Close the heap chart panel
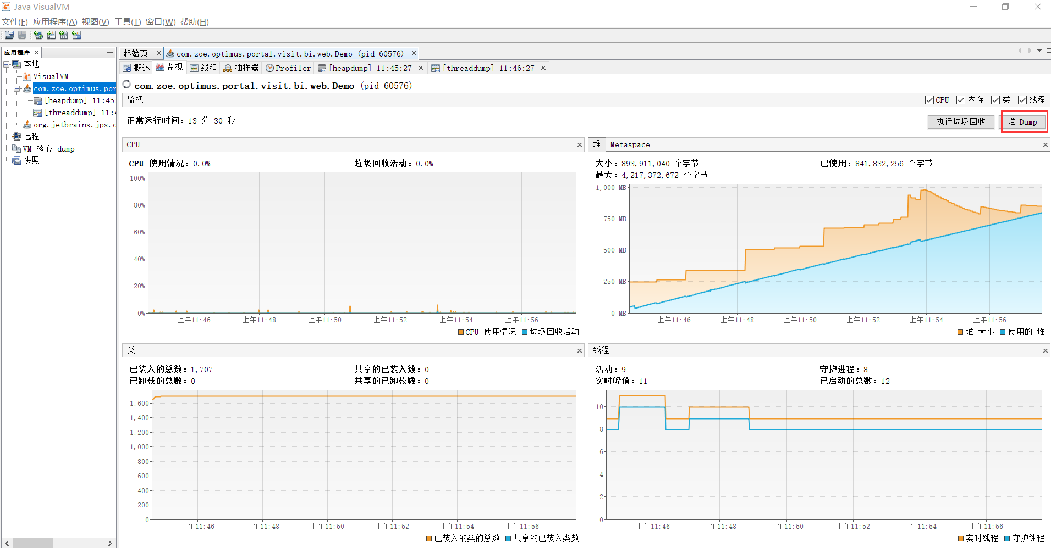 1045,145
